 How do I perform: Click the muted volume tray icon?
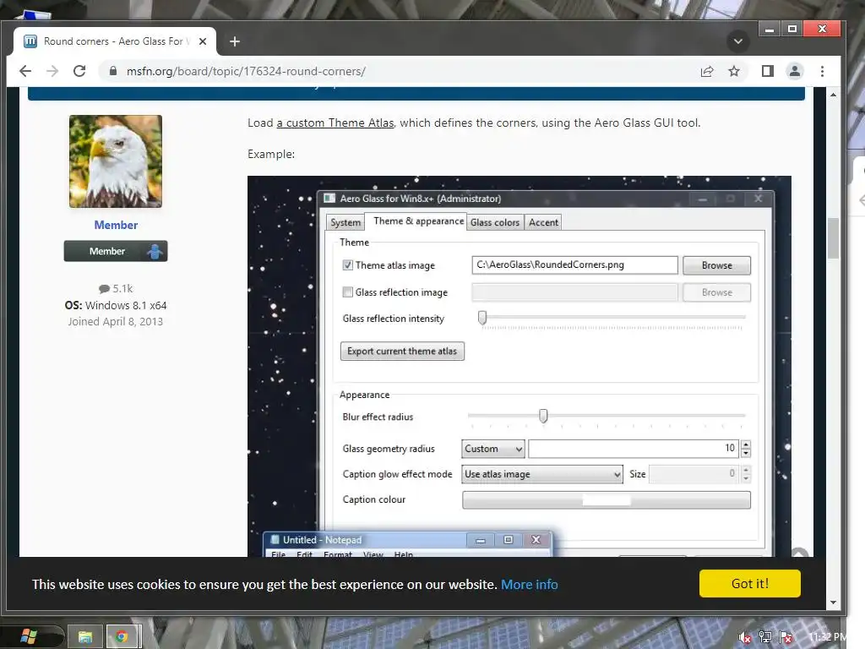pyautogui.click(x=745, y=637)
